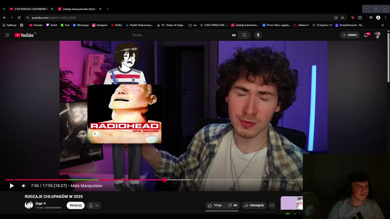
Task: Open the xStation 5 bookmark
Action: coord(301,25)
